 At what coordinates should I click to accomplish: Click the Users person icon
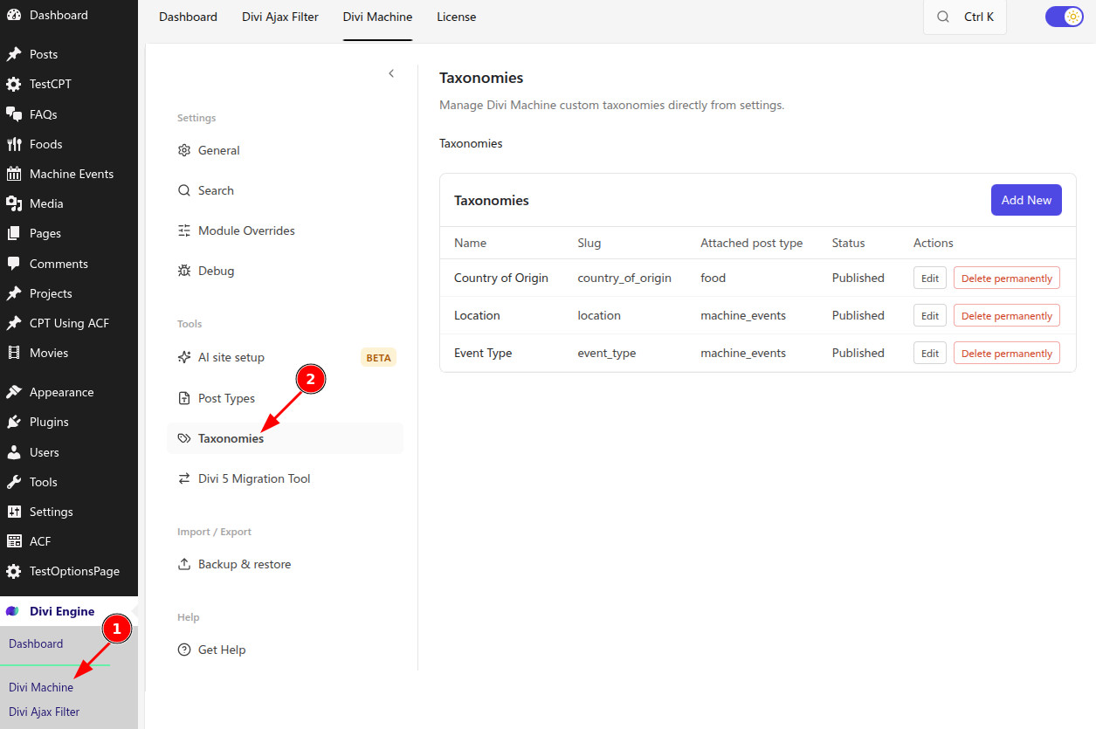(13, 452)
